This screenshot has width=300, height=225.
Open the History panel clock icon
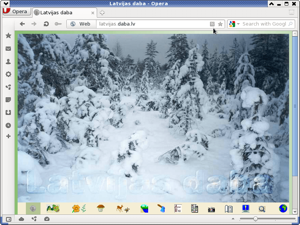click(x=8, y=125)
